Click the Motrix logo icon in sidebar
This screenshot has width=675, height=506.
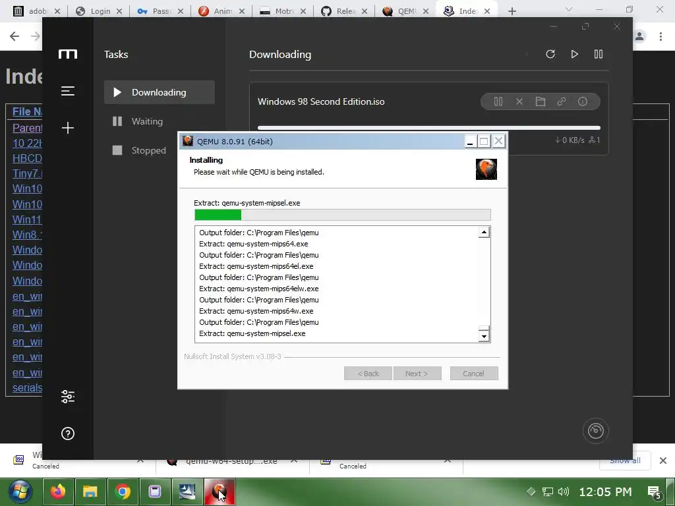coord(68,54)
